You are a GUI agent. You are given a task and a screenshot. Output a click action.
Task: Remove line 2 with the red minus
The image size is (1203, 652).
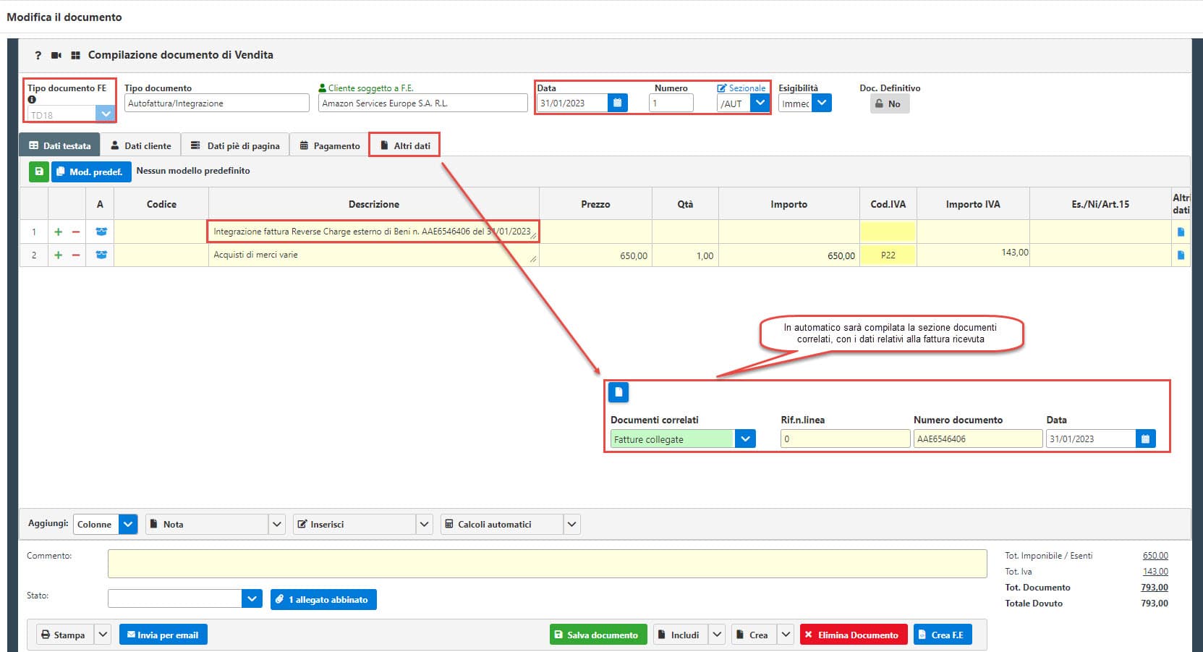click(x=76, y=255)
